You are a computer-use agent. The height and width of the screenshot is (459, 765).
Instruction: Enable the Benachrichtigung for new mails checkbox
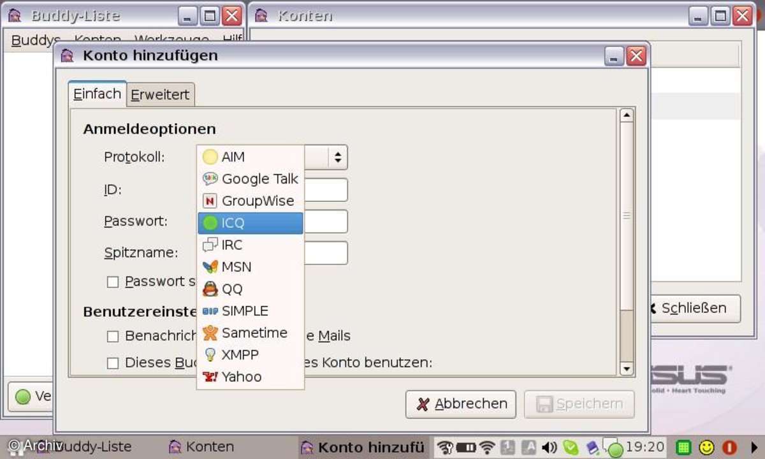113,336
